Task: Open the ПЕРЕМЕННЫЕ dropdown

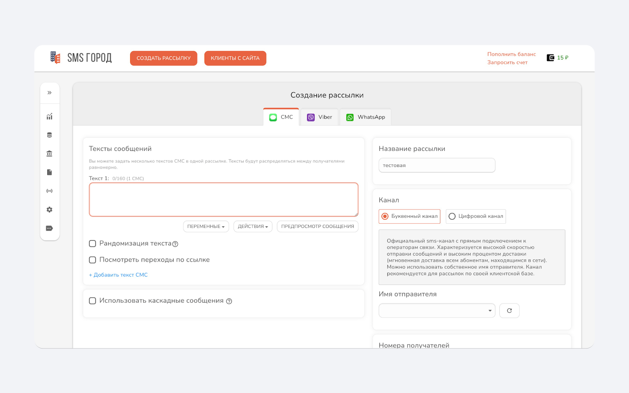Action: click(206, 226)
